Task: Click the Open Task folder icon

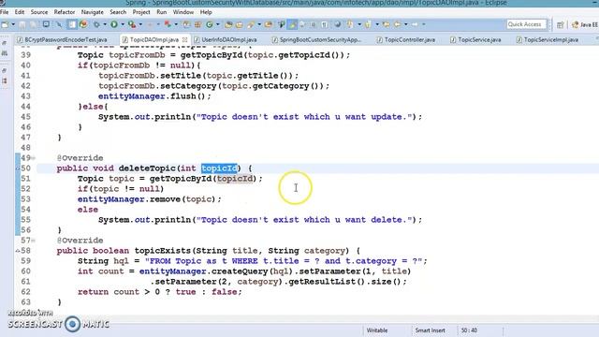Action: [240, 24]
